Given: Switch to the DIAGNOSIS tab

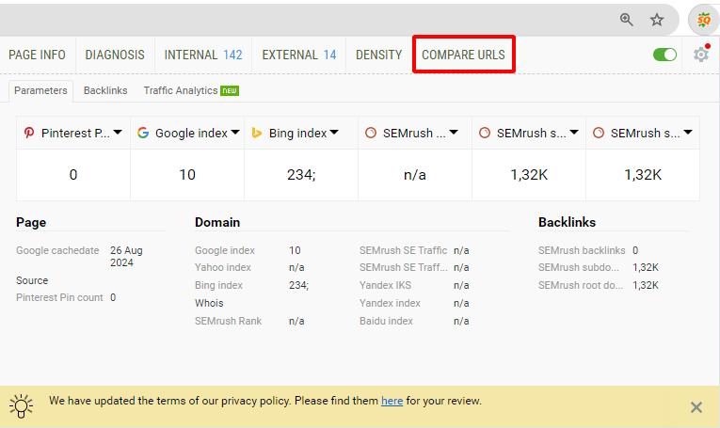Looking at the screenshot, I should (115, 55).
